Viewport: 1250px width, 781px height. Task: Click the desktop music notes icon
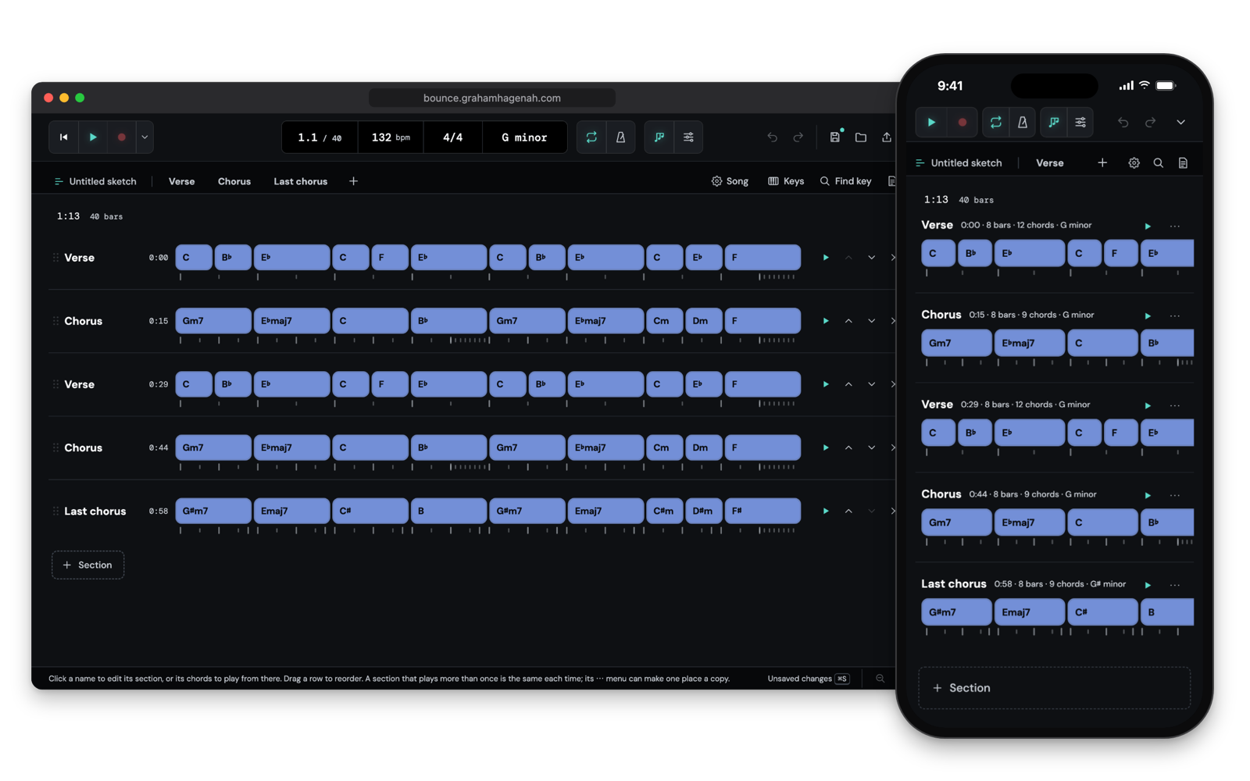click(x=659, y=137)
